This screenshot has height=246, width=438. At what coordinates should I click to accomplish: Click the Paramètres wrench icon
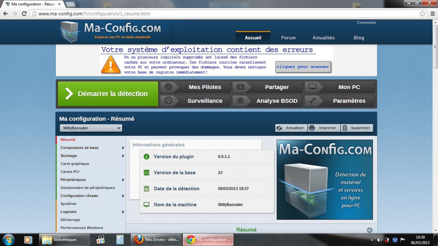(312, 101)
